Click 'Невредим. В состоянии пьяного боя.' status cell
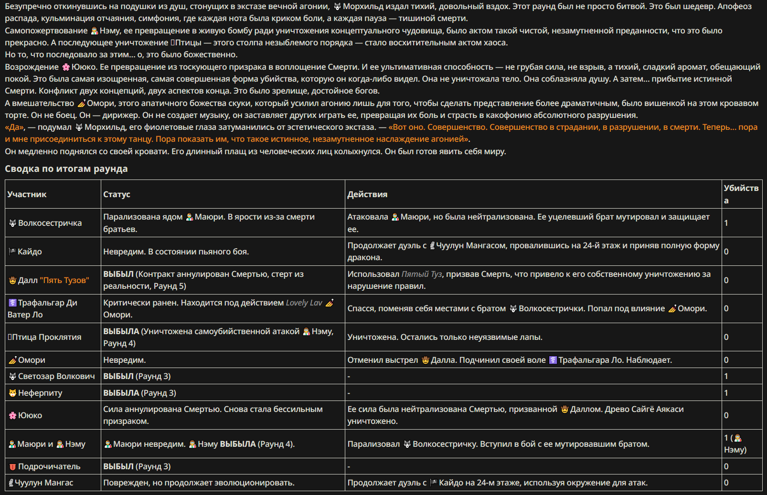 176,252
